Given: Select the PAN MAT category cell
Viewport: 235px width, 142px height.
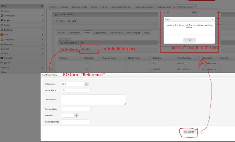Looking at the screenshot, I should tap(157, 69).
